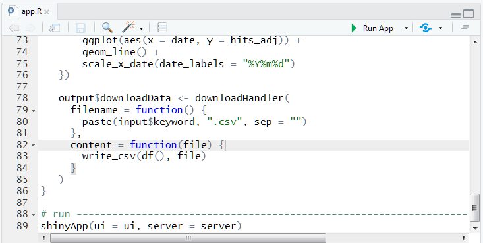This screenshot has width=483, height=243.
Task: Click on 'scale_x_date' text
Action: pos(118,64)
